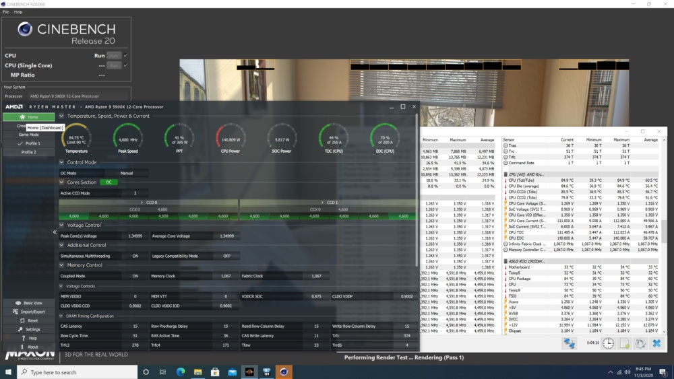
Task: Click taskbar clock showing 8:45 PM
Action: (644, 372)
